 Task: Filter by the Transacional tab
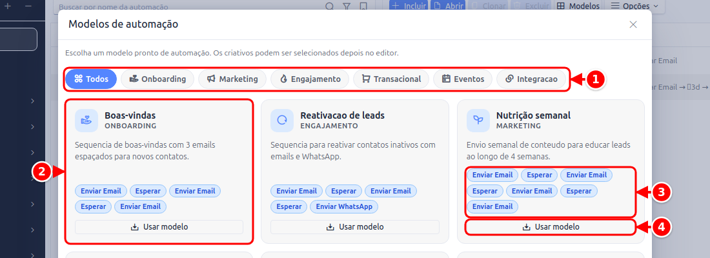tap(391, 79)
